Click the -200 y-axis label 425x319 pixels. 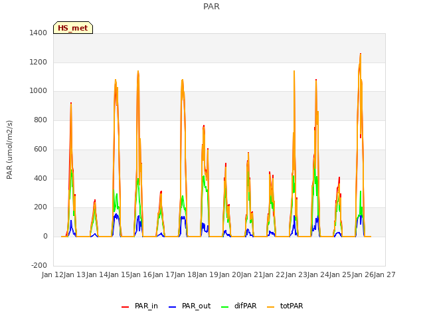[39, 265]
